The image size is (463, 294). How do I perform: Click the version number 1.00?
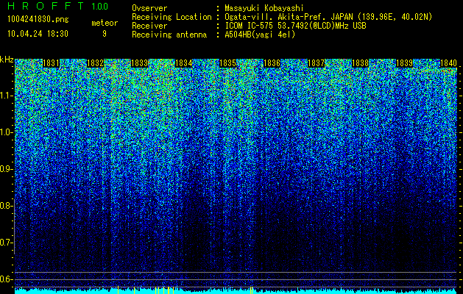[x=100, y=6]
